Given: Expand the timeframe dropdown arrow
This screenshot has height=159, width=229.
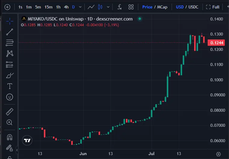Looking at the screenshot, I should click(x=80, y=7).
